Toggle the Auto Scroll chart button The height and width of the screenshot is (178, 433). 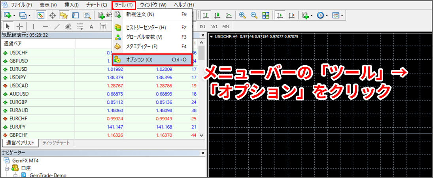pos(280,15)
